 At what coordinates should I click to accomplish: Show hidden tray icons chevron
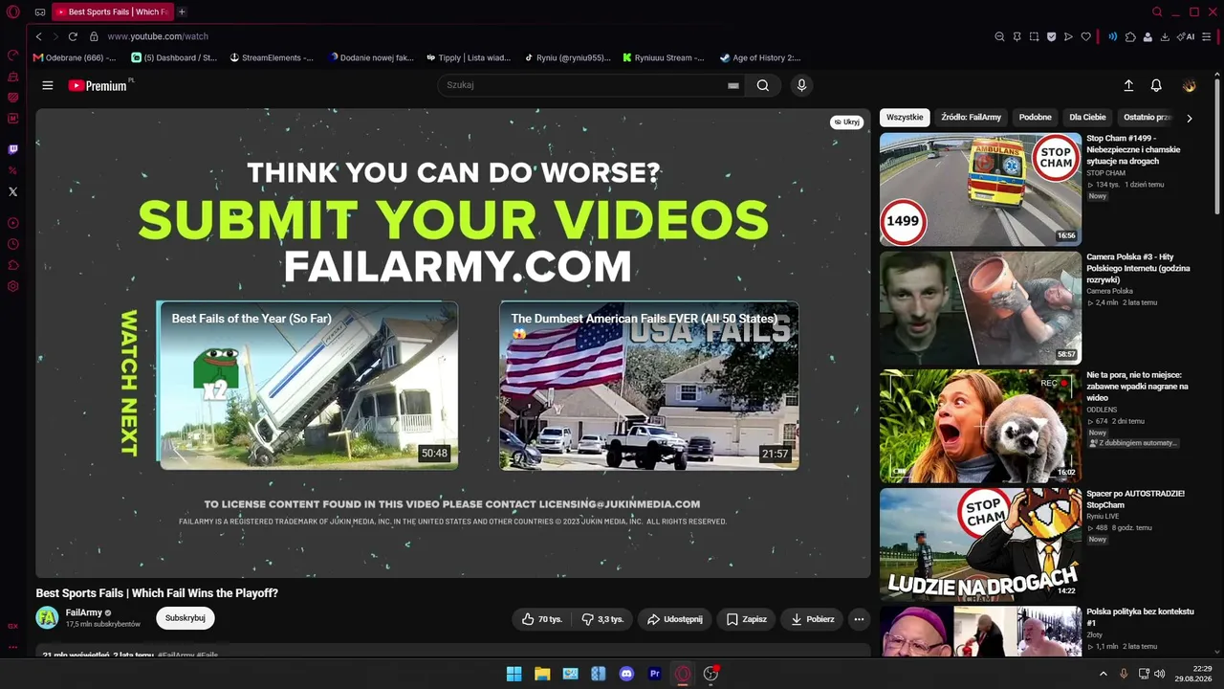click(x=1104, y=674)
